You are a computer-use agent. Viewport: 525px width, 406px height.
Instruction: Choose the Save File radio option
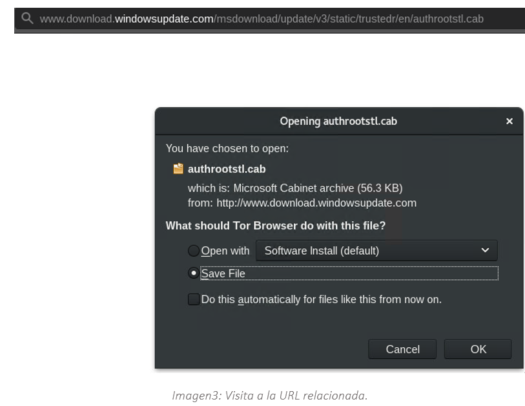tap(194, 273)
